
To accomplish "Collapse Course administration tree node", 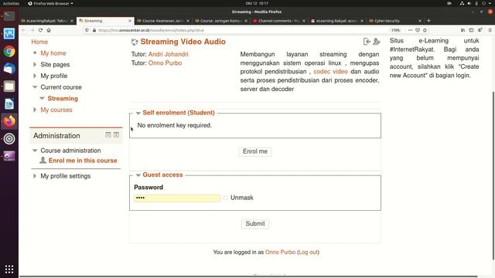I will (35, 151).
